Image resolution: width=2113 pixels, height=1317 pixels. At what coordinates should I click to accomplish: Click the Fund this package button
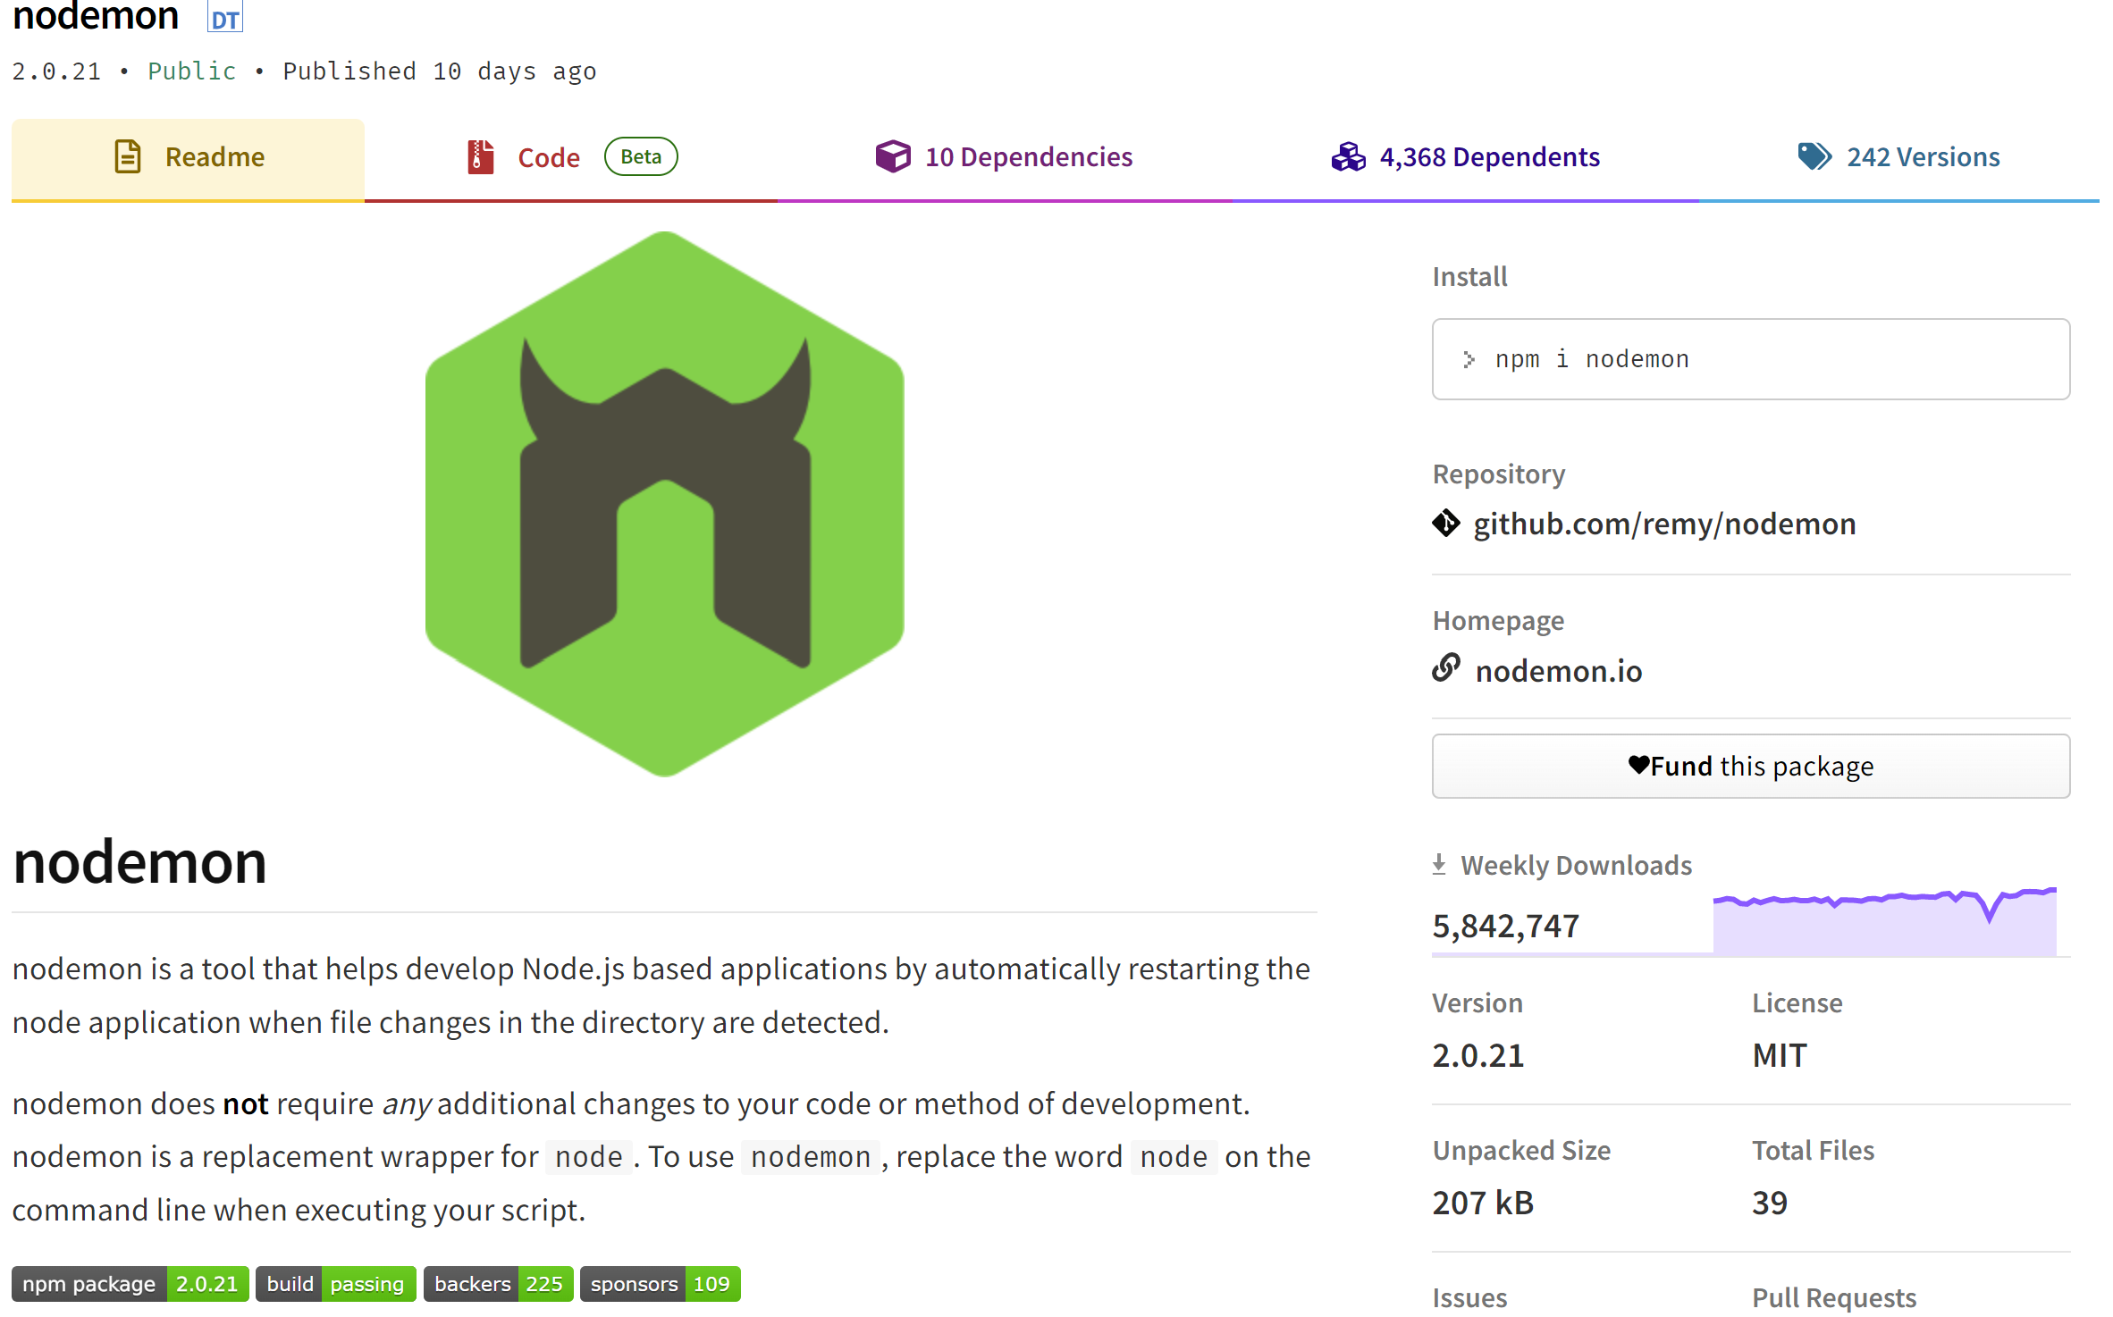1750,766
